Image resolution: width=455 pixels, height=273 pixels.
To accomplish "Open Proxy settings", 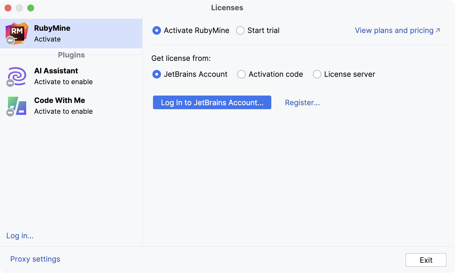I will (35, 259).
